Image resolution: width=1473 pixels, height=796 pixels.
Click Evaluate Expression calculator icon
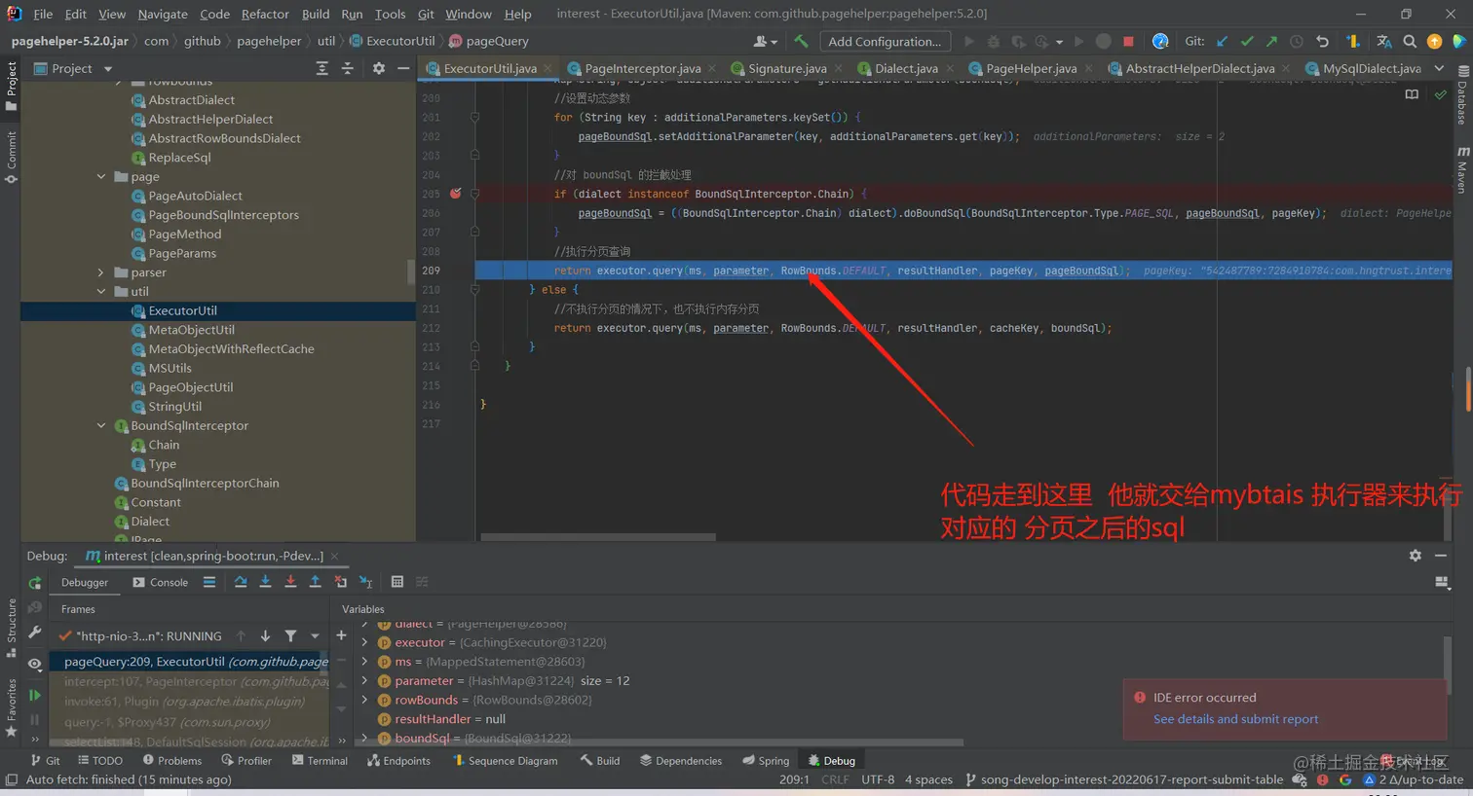(397, 582)
